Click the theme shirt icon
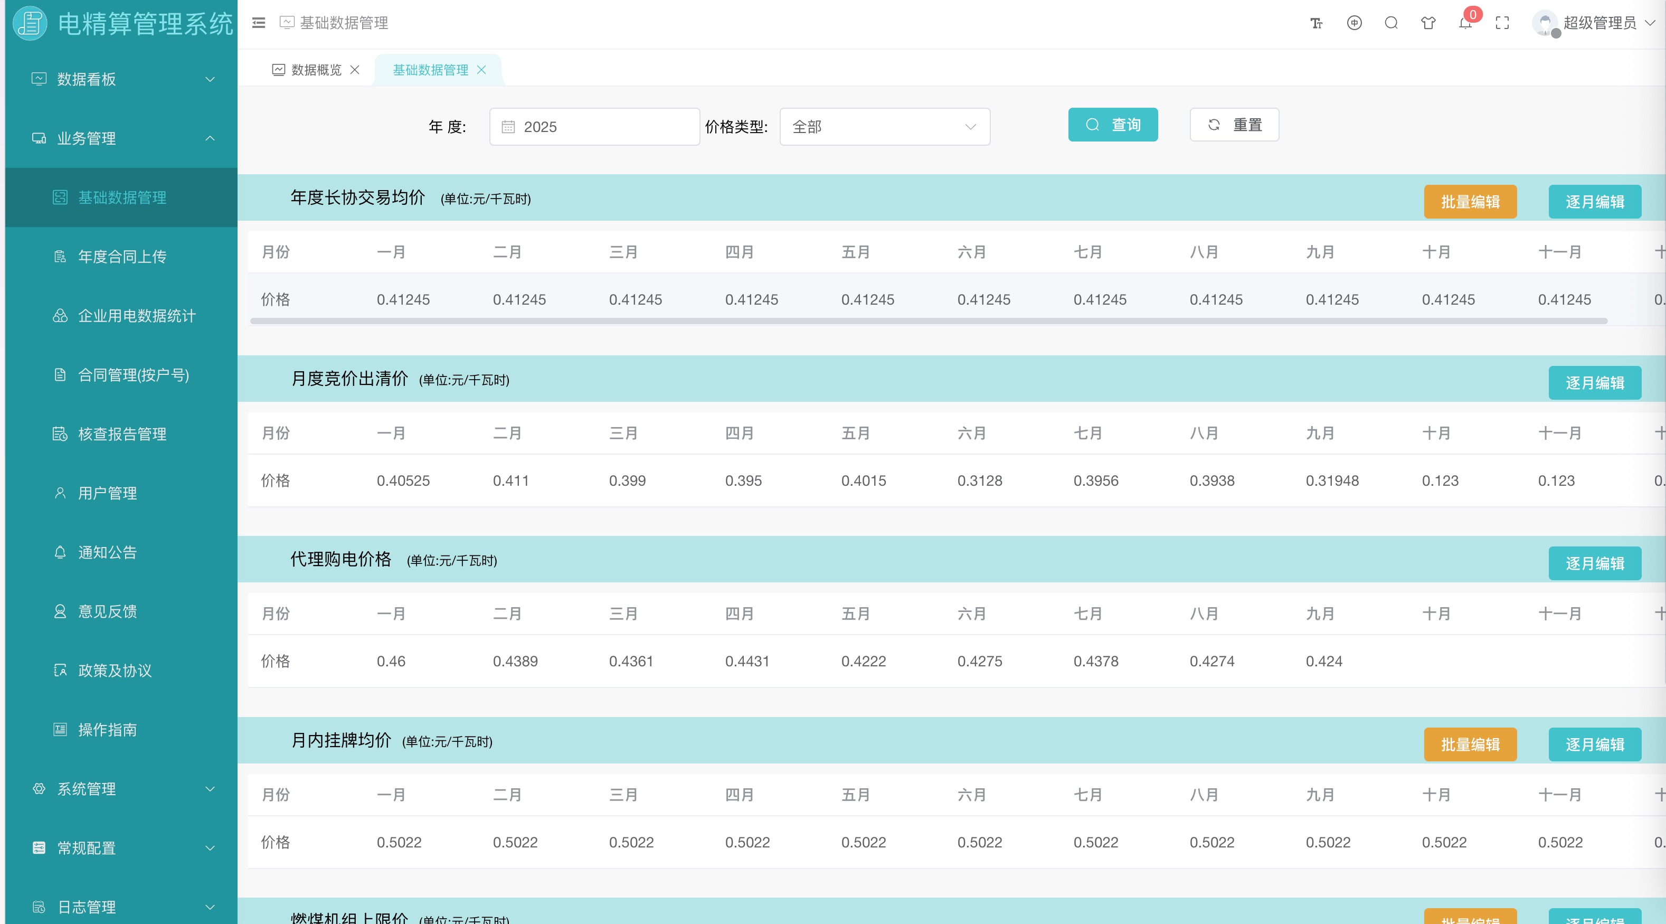The width and height of the screenshot is (1666, 924). [1428, 23]
